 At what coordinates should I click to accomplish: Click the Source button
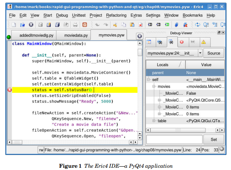click(214, 53)
